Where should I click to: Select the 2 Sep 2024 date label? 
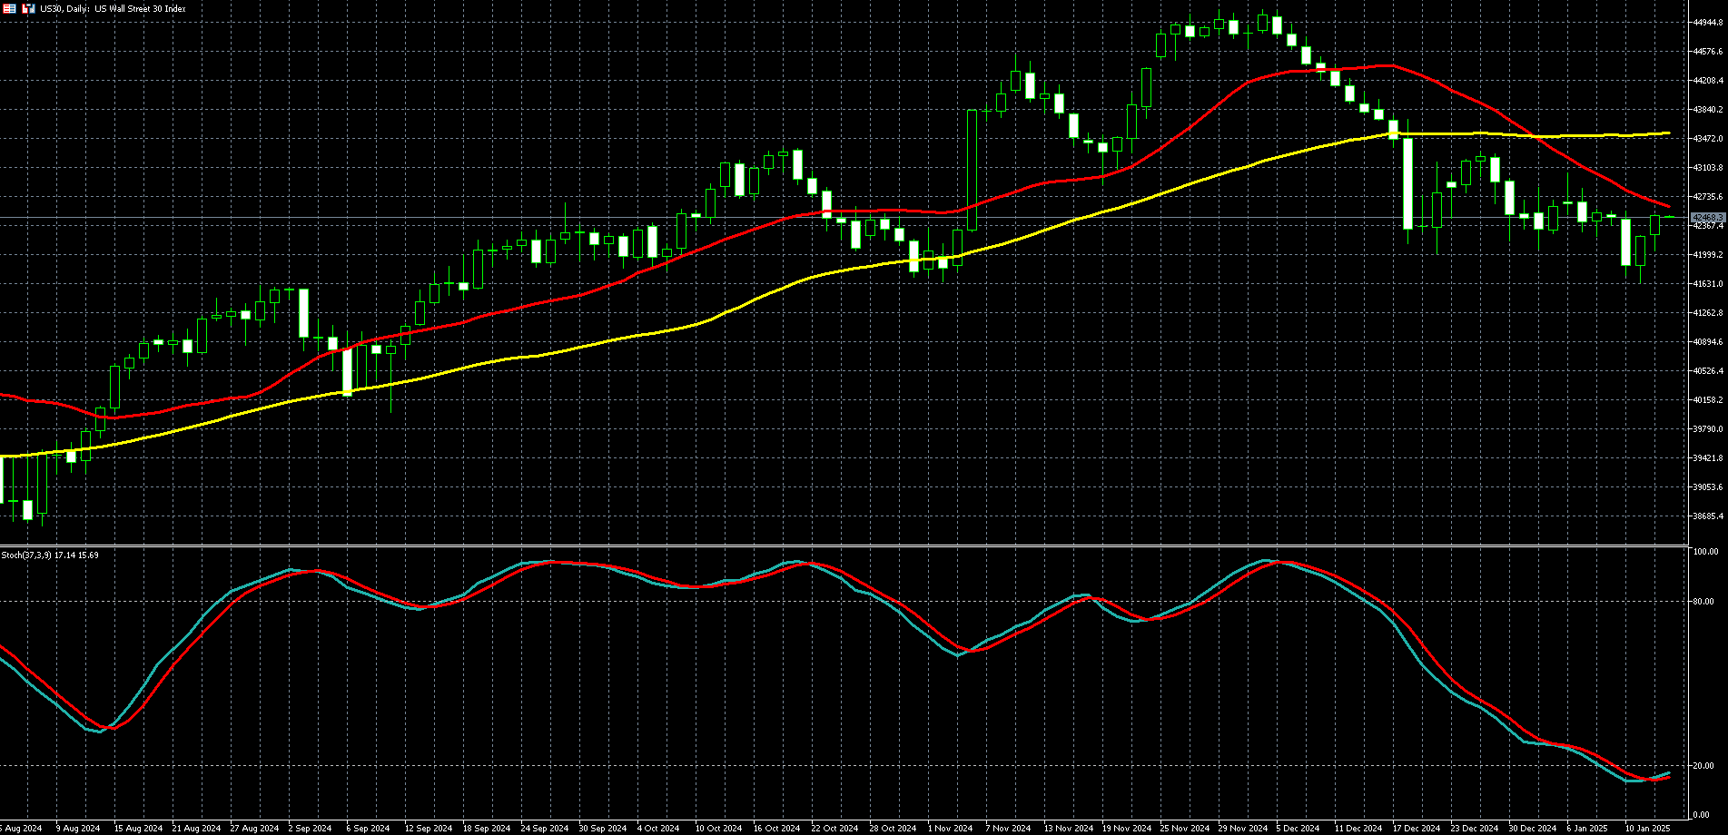tap(310, 828)
